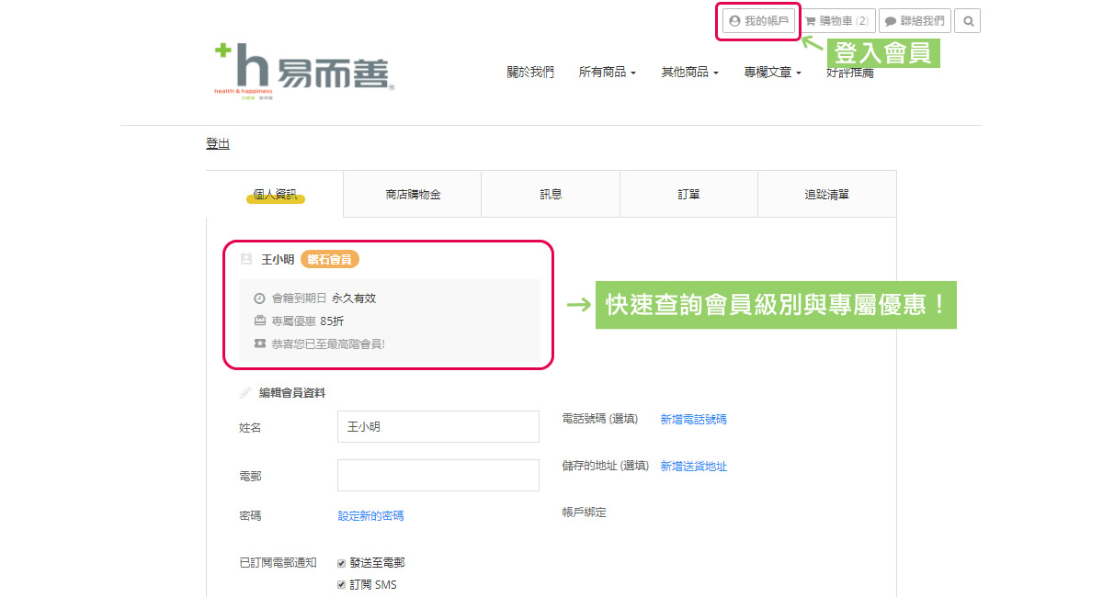
Task: Toggle the 發送至電郵 checkbox
Action: (x=342, y=563)
